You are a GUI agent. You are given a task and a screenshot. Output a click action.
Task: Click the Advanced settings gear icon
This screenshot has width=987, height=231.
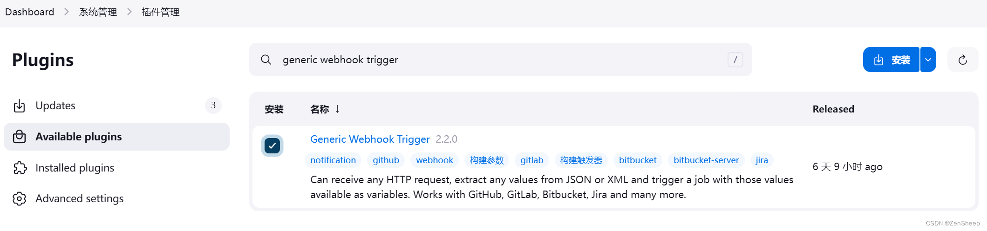click(19, 198)
